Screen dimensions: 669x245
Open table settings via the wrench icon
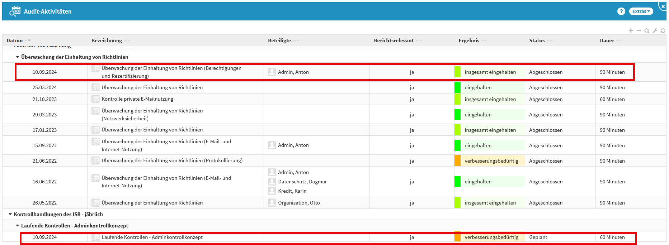pos(655,31)
